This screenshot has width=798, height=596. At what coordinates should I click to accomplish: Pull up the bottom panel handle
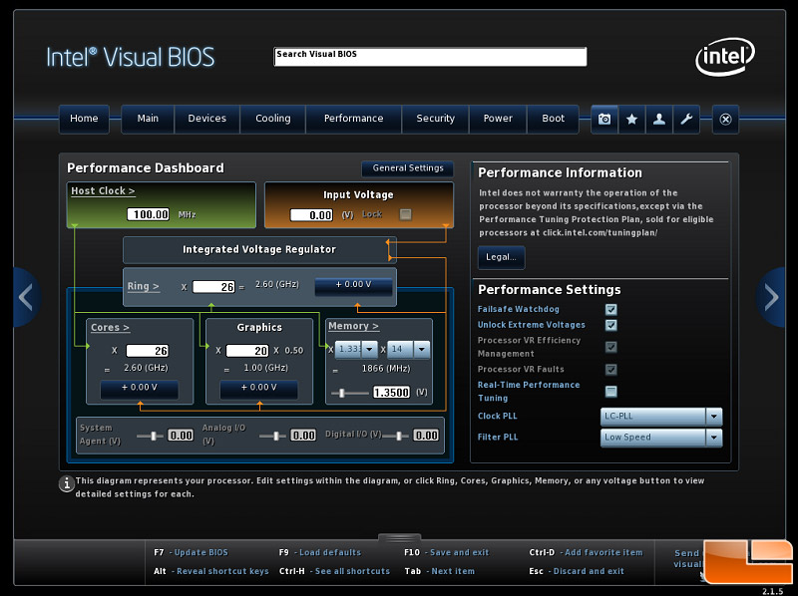click(x=400, y=537)
